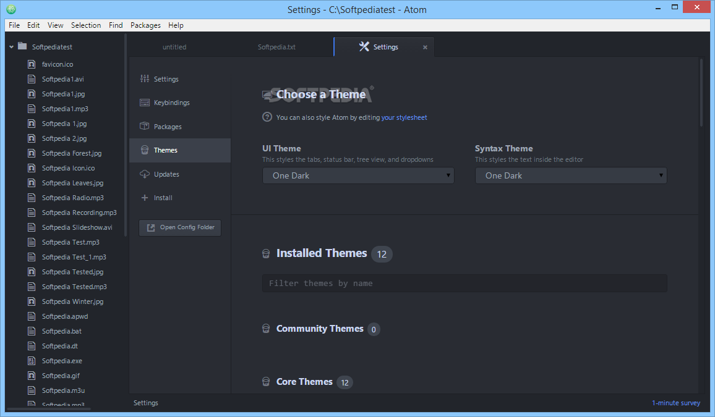Click the Community Themes count badge 0
This screenshot has width=715, height=417.
click(374, 329)
